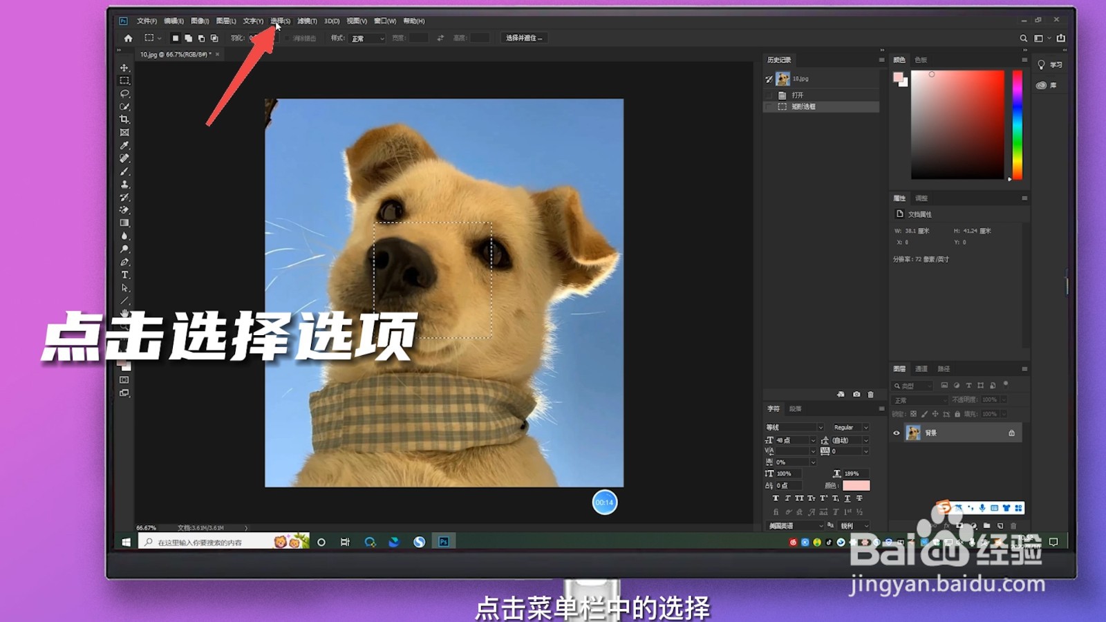This screenshot has height=622, width=1106.
Task: Open font style Regular dropdown
Action: point(851,427)
